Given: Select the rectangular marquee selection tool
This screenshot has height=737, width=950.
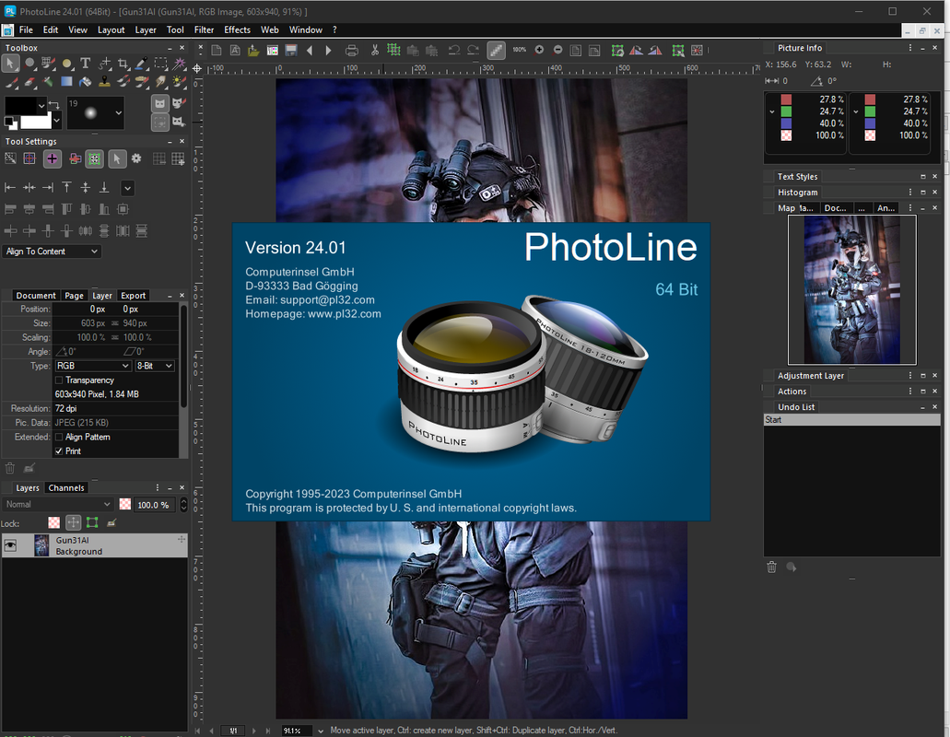Looking at the screenshot, I should pos(160,63).
